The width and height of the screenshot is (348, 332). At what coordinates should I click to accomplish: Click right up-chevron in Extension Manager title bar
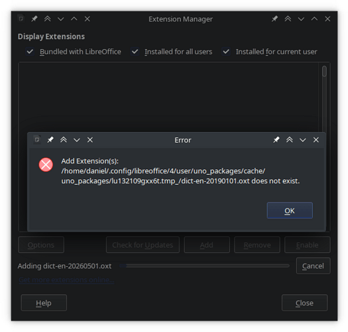point(315,19)
